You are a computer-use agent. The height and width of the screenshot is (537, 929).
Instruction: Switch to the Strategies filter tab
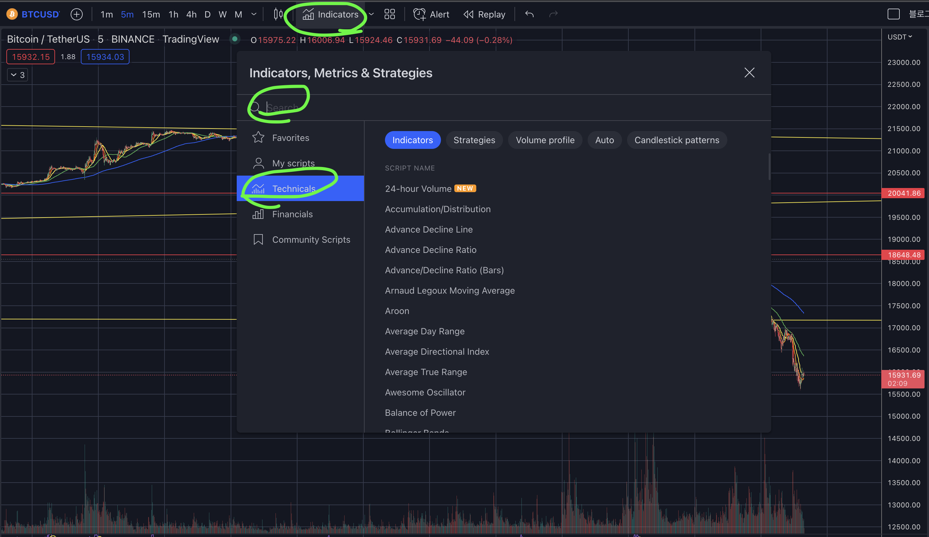pyautogui.click(x=474, y=140)
